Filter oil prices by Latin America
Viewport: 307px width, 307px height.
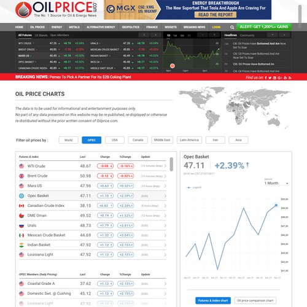[189, 140]
